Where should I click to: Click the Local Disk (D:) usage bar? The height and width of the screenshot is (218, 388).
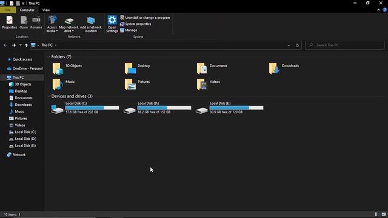(164, 108)
